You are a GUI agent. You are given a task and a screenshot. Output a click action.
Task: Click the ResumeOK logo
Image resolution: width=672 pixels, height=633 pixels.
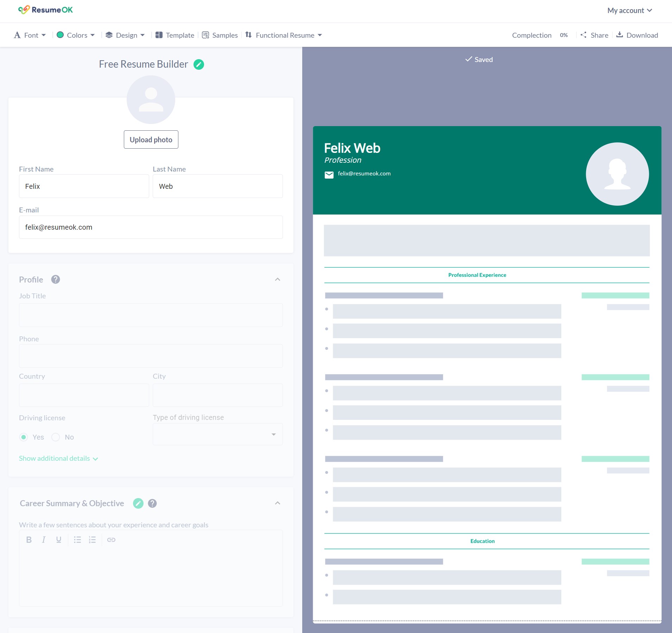(45, 10)
